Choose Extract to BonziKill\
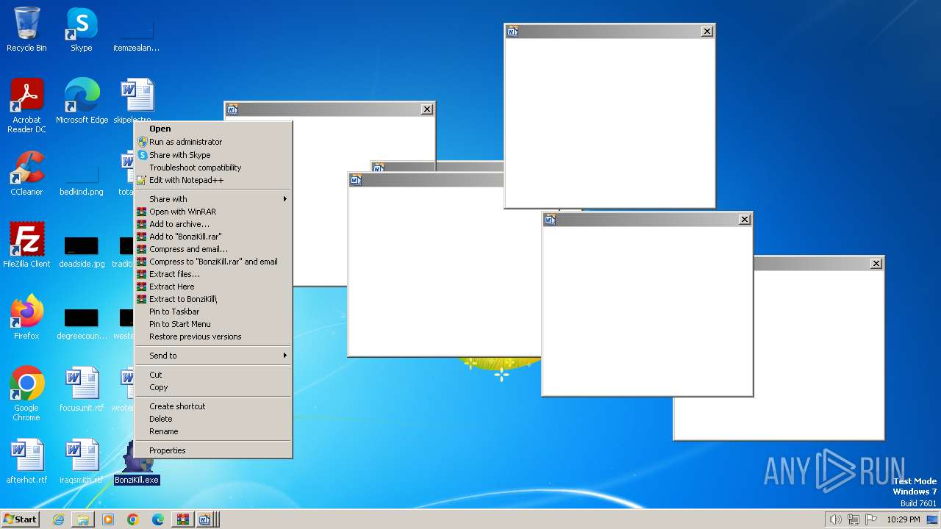This screenshot has height=529, width=941. tap(213, 299)
